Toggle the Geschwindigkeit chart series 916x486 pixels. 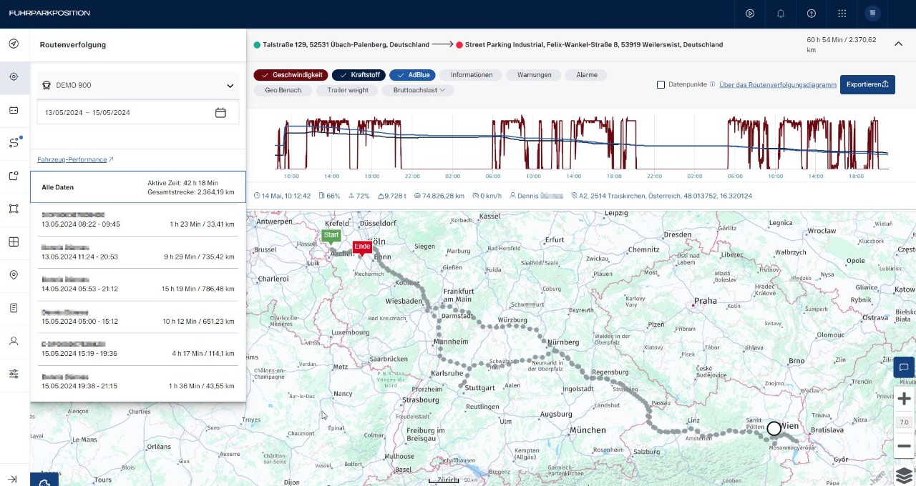(291, 74)
